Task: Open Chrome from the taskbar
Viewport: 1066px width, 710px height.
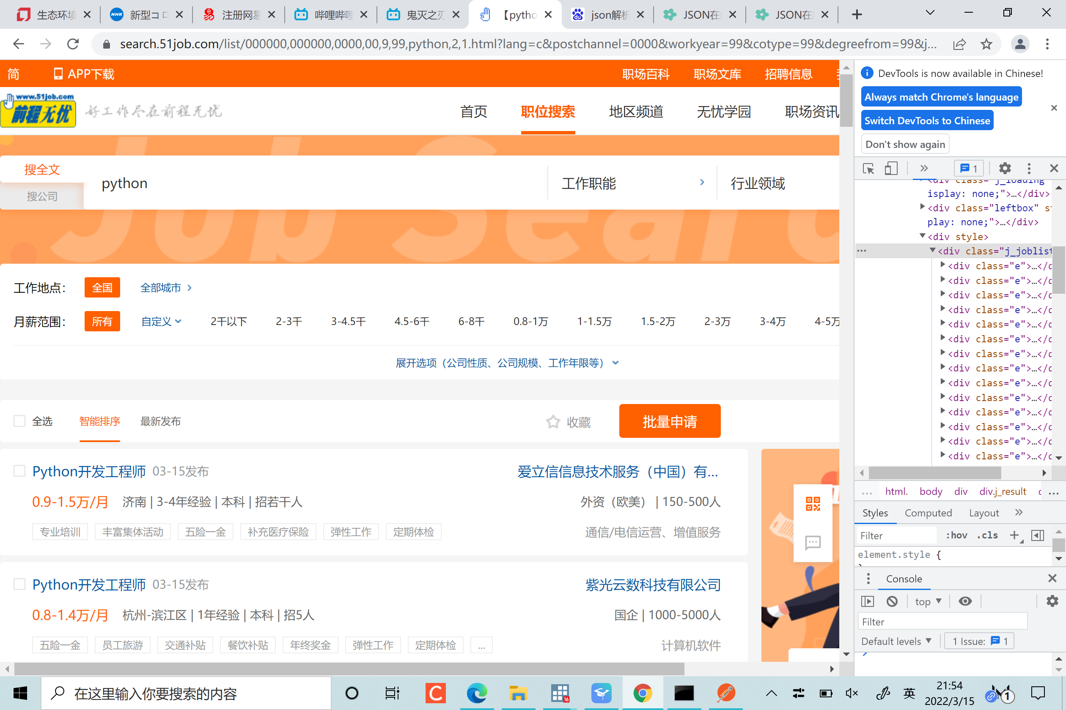Action: pyautogui.click(x=643, y=693)
